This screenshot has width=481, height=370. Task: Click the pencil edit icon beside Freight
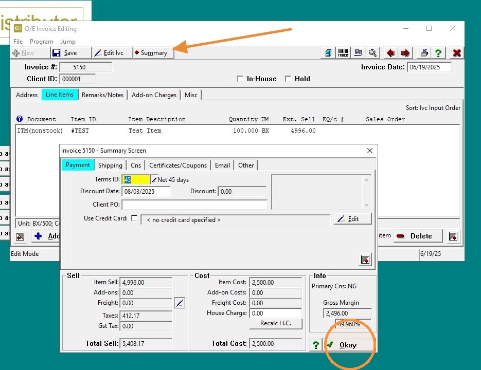coord(180,303)
